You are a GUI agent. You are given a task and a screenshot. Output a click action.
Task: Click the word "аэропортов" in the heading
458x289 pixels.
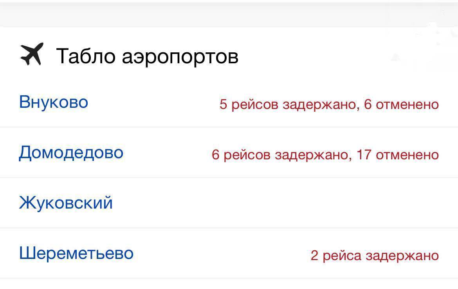point(180,57)
